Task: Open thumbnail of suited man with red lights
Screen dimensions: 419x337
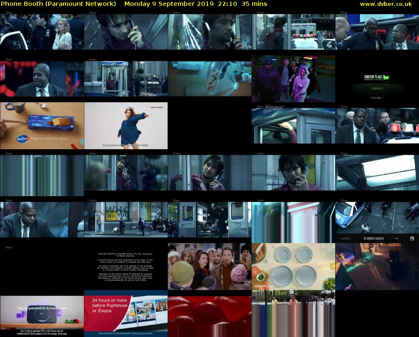Action: 42,79
